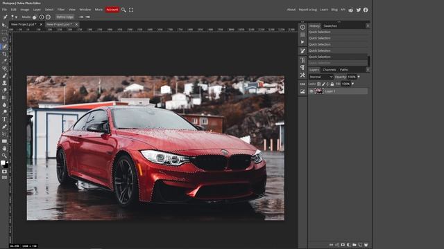444x249 pixels.
Task: Add raster mask to layer
Action: [x=343, y=245]
